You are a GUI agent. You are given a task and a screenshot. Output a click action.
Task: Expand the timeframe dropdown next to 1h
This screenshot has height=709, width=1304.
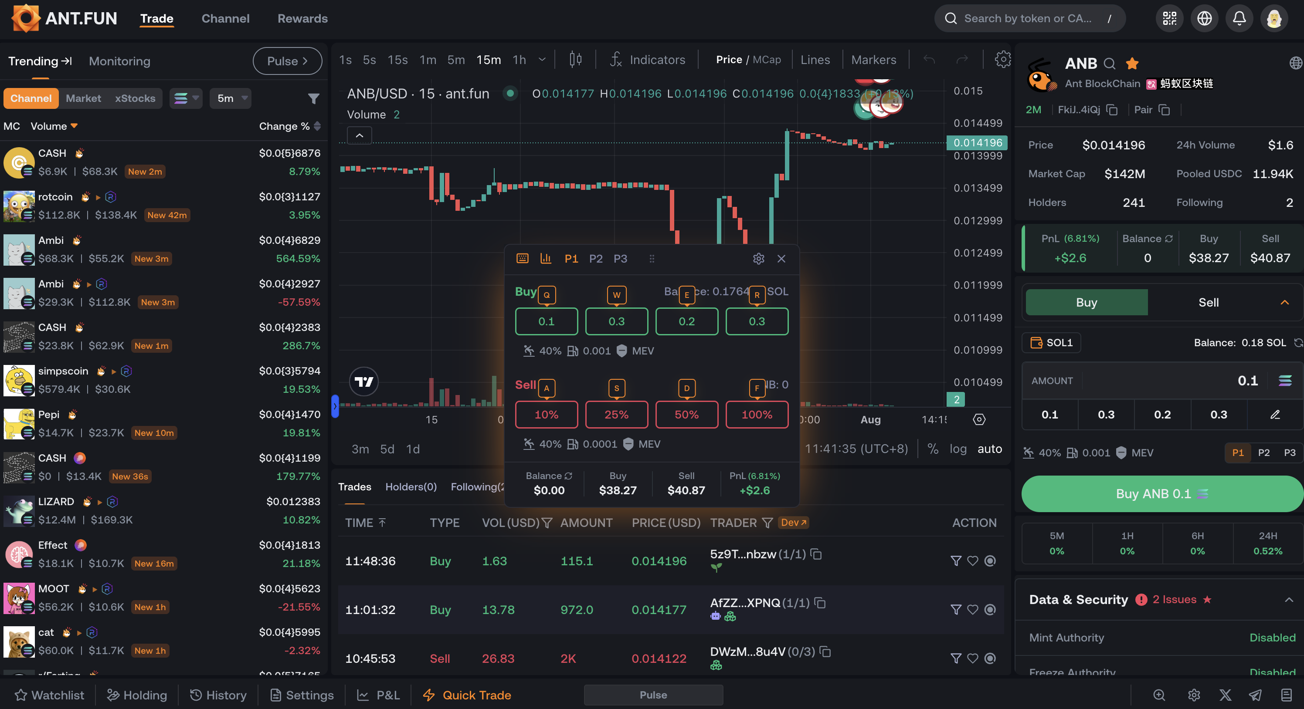[x=541, y=59]
